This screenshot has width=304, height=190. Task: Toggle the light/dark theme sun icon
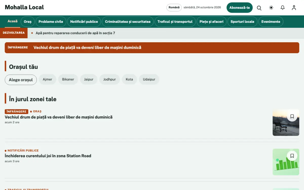(x=271, y=8)
